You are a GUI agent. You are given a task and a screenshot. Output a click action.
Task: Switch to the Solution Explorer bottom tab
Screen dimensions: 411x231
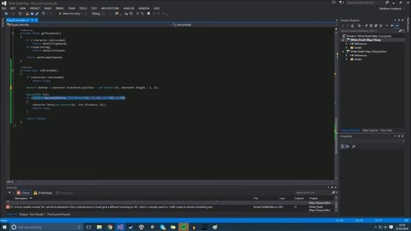(x=350, y=130)
